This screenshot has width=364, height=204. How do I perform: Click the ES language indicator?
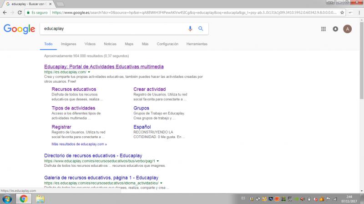[x=243, y=198]
